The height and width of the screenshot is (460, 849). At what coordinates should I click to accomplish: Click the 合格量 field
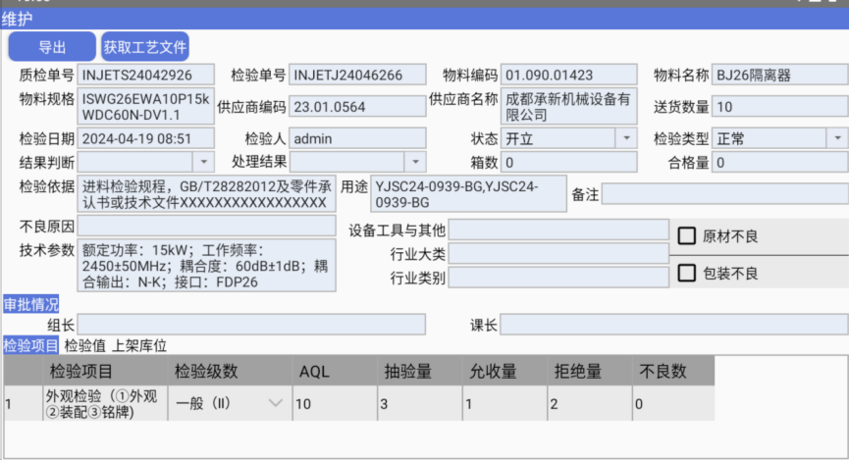780,162
